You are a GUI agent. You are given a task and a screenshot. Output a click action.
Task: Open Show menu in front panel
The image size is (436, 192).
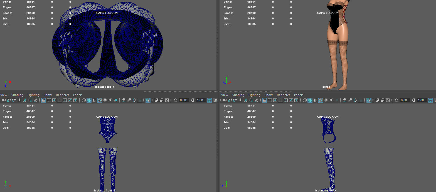pos(48,95)
